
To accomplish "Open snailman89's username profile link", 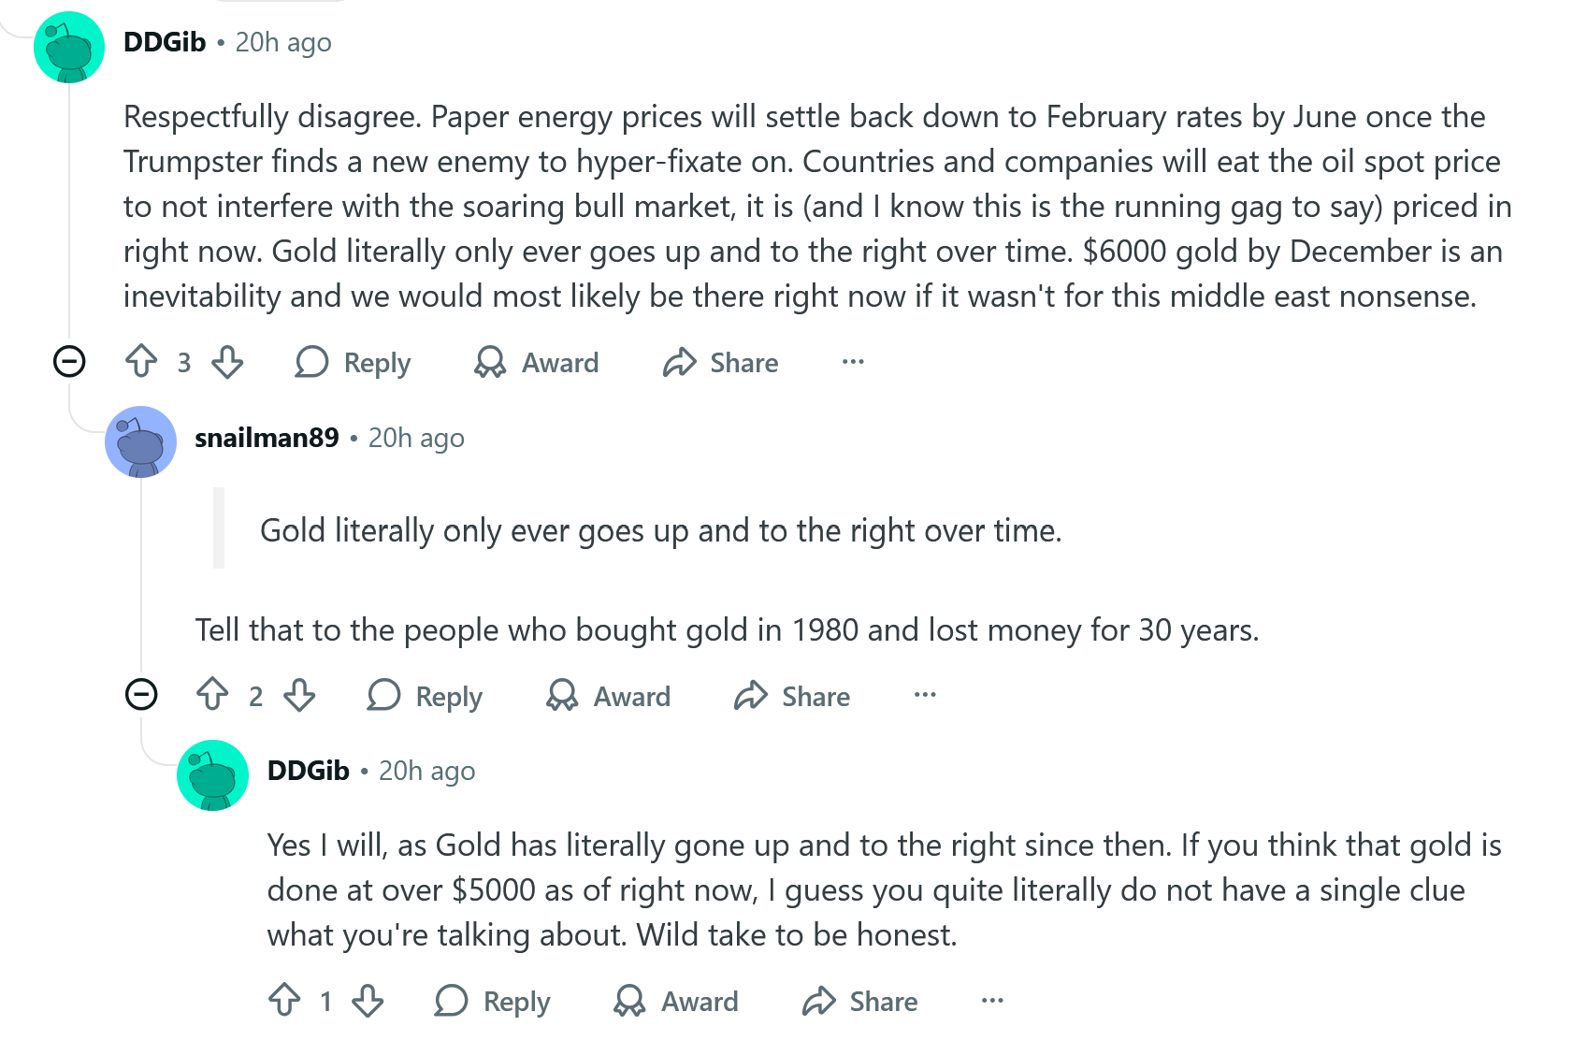I will coord(267,438).
